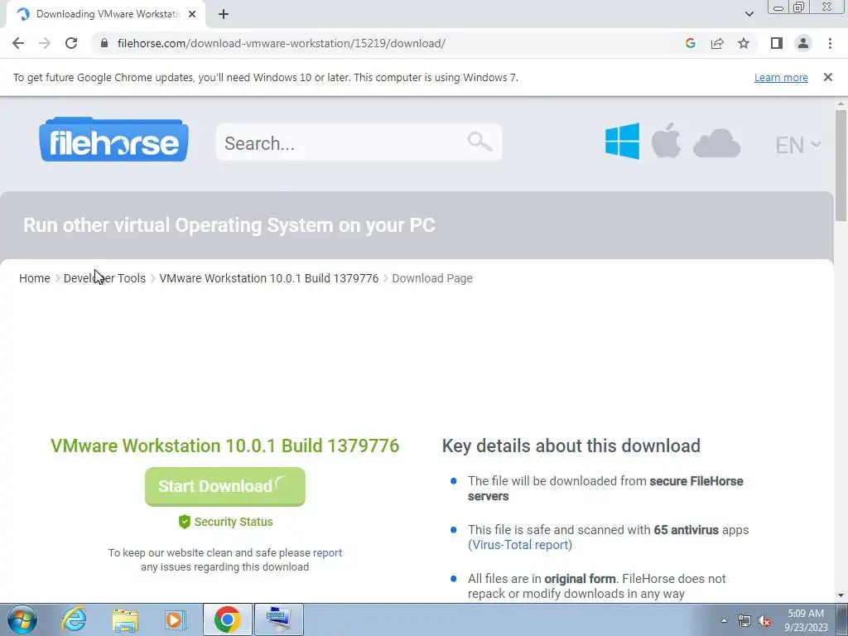The height and width of the screenshot is (636, 848).
Task: Open the Developer Tools breadcrumb
Action: tap(104, 278)
